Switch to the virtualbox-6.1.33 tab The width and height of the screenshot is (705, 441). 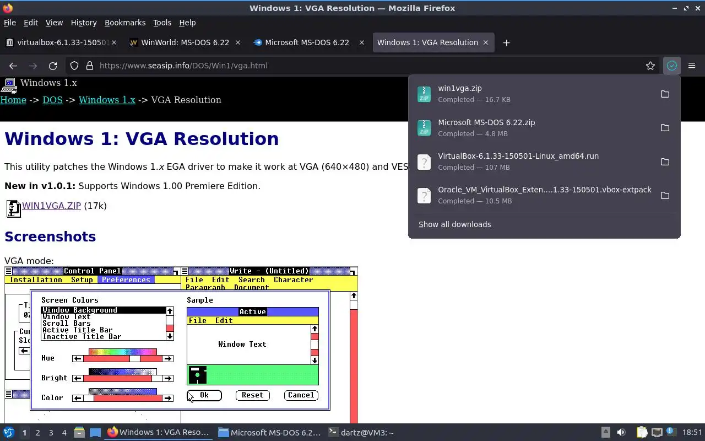coord(61,42)
